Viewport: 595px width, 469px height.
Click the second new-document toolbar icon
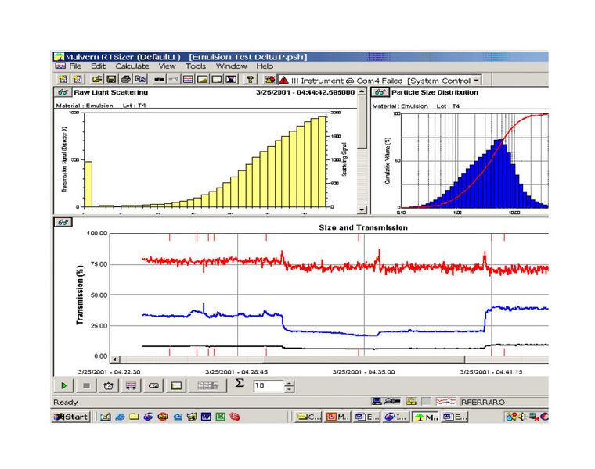(78, 79)
